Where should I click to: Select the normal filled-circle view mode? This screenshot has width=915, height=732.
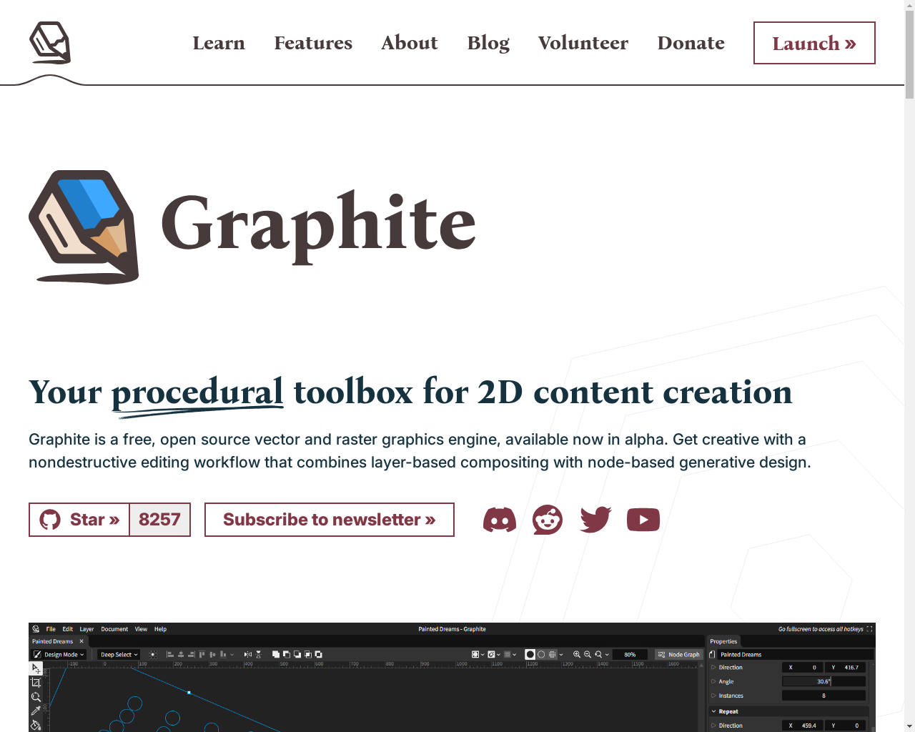tap(530, 654)
